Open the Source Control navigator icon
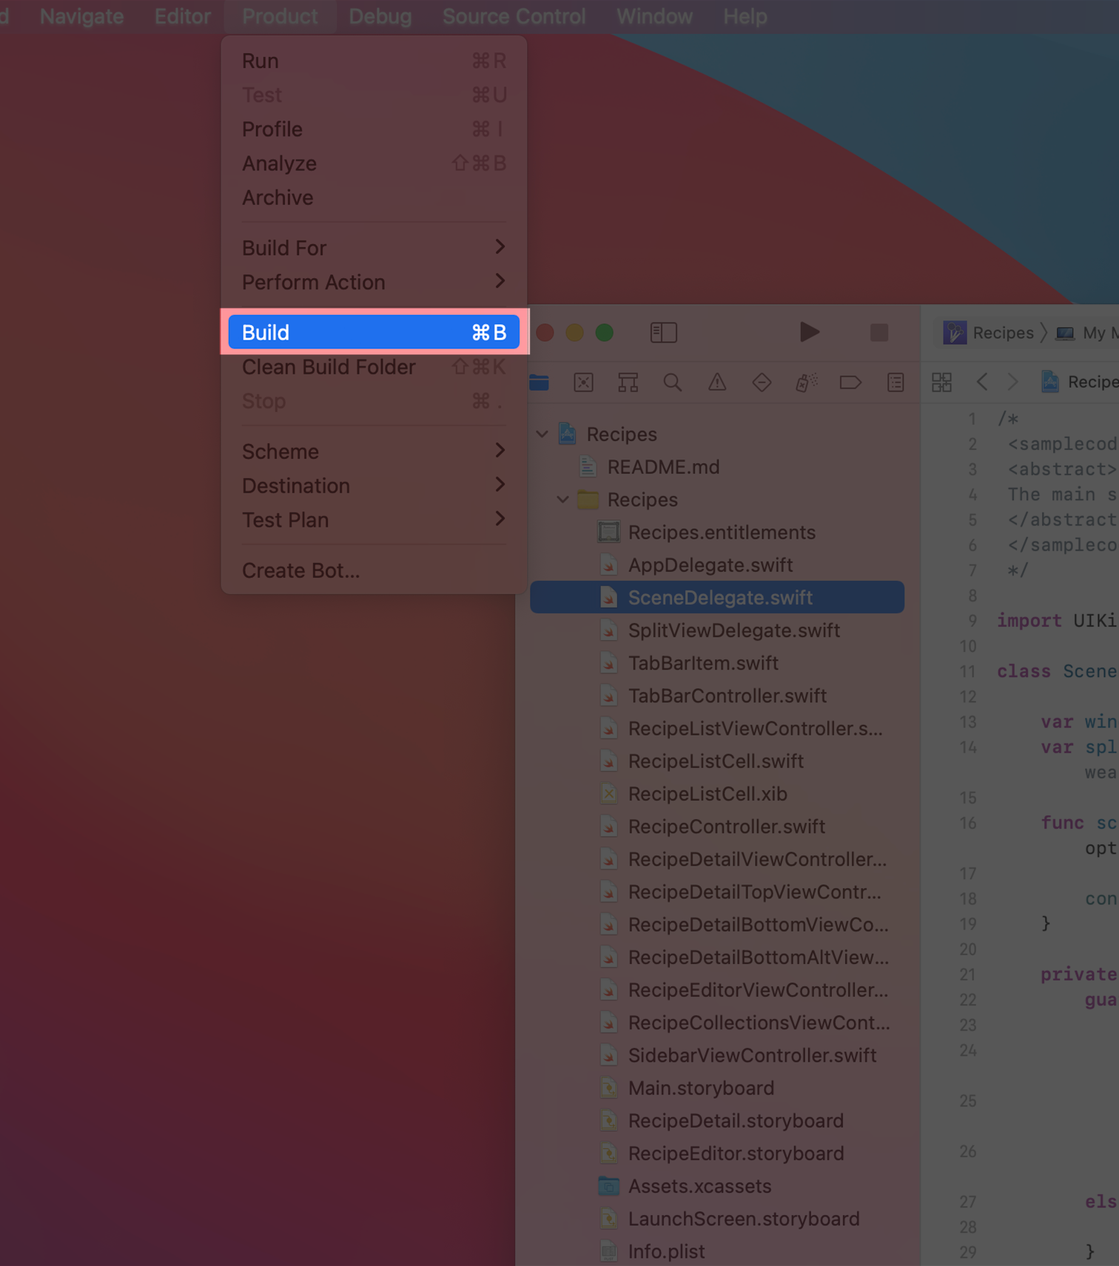Image resolution: width=1119 pixels, height=1266 pixels. (x=584, y=383)
